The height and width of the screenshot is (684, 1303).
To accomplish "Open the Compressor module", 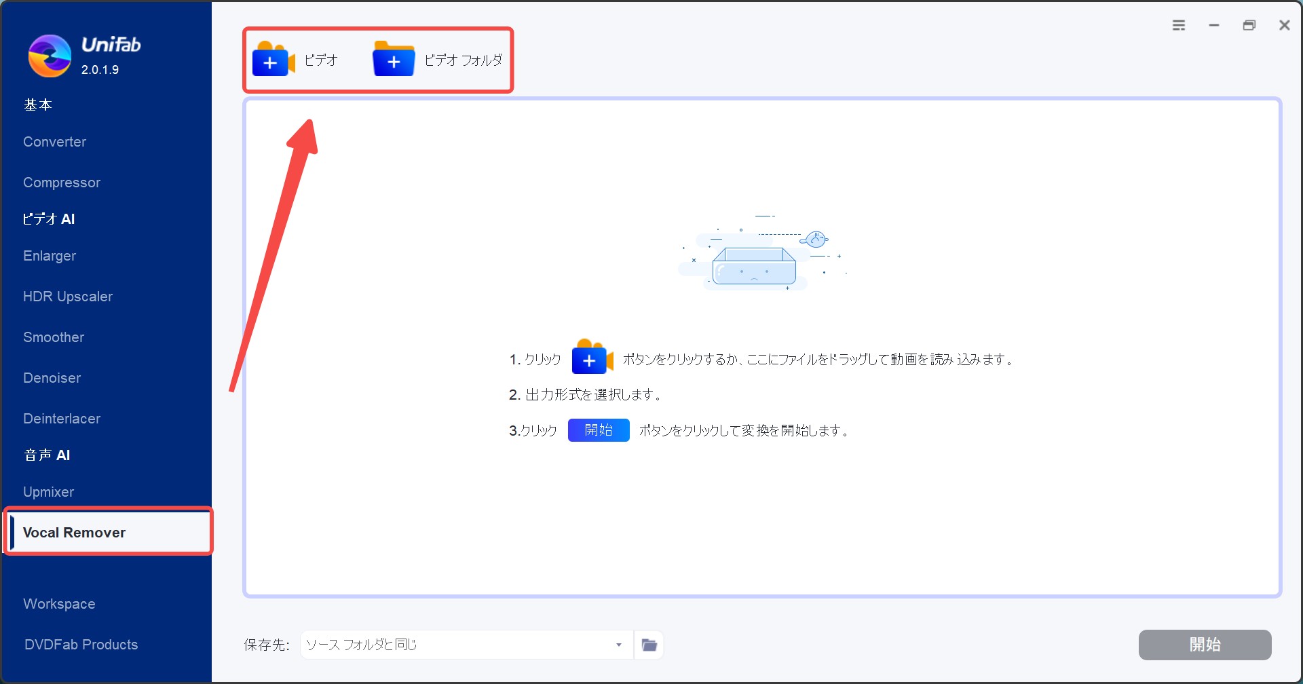I will click(x=62, y=183).
